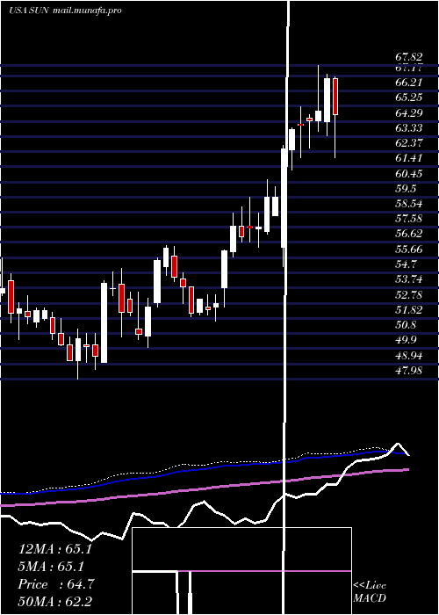The width and height of the screenshot is (439, 615).
Task: Click the 47.98 price level label
Action: point(408,370)
